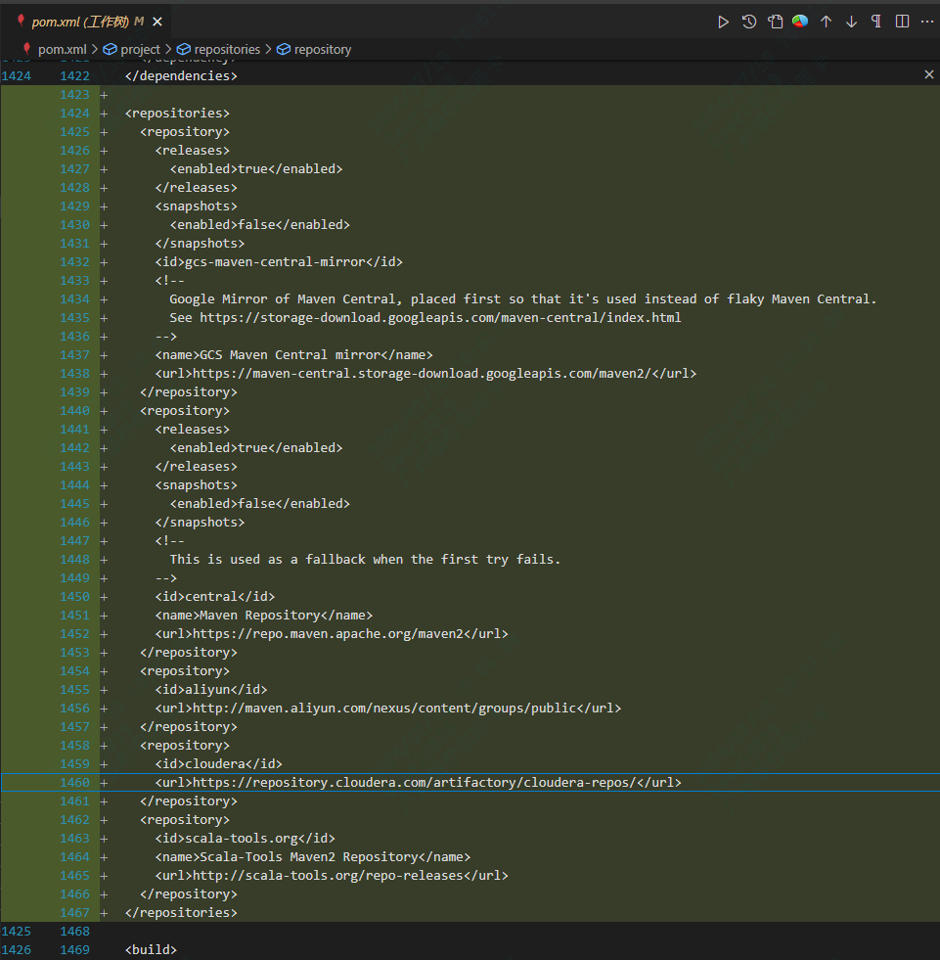Go to previous change with up arrow
This screenshot has width=940, height=960.
(x=827, y=23)
